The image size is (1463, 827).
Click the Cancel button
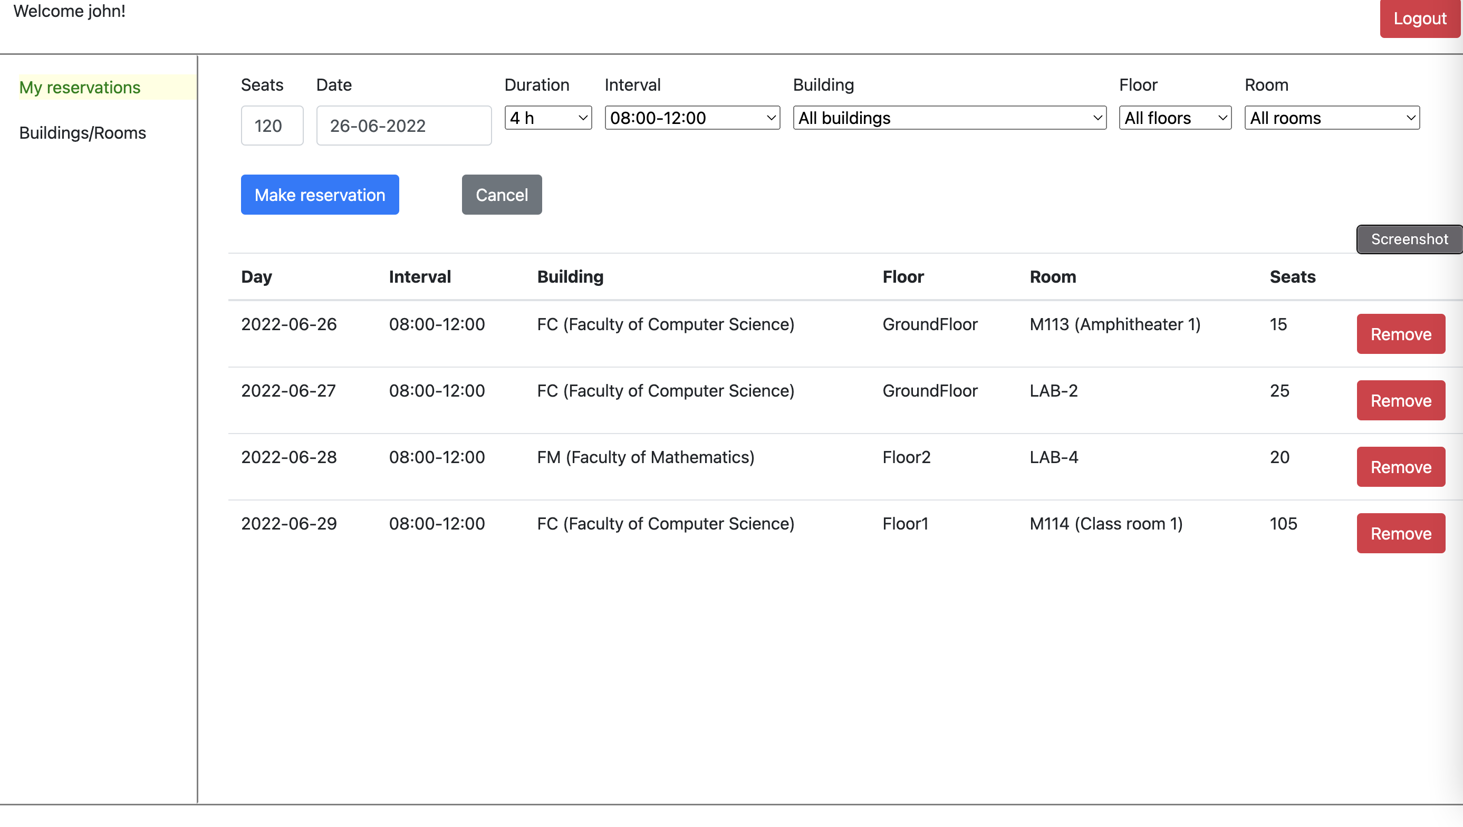tap(502, 195)
